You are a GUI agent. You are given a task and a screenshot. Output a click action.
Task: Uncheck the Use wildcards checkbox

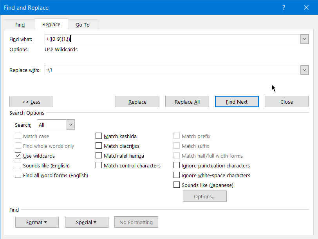click(x=18, y=156)
